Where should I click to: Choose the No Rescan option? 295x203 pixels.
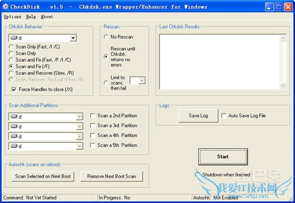coord(106,37)
